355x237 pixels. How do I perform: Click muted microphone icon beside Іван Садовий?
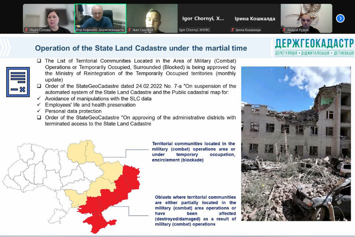(130, 30)
